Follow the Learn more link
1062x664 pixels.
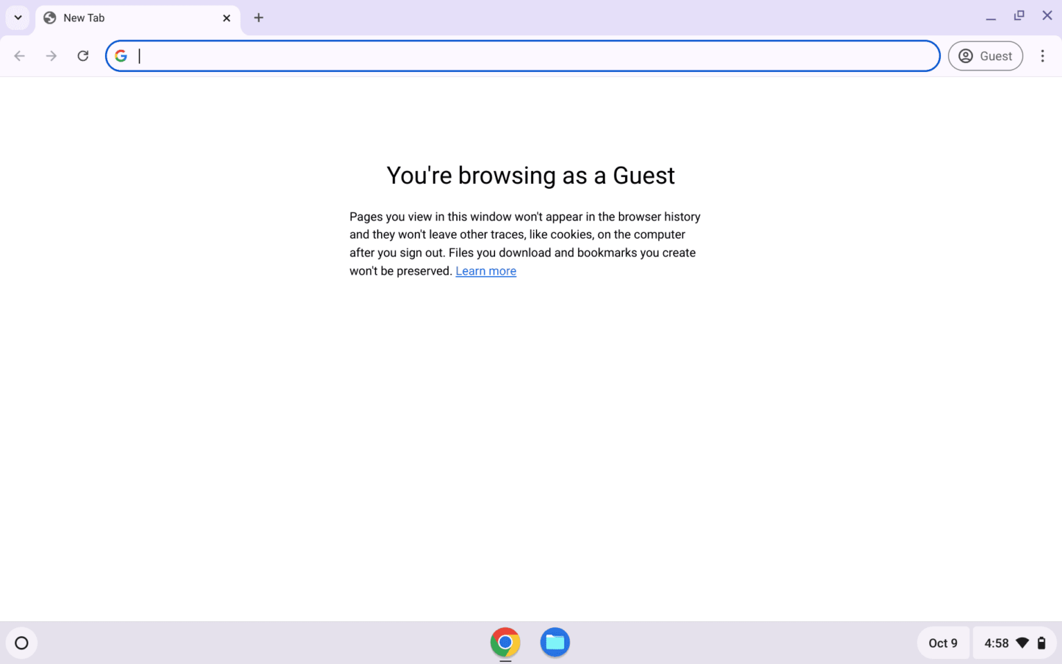point(485,271)
